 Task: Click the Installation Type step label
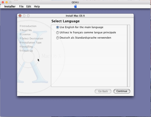point(31,42)
